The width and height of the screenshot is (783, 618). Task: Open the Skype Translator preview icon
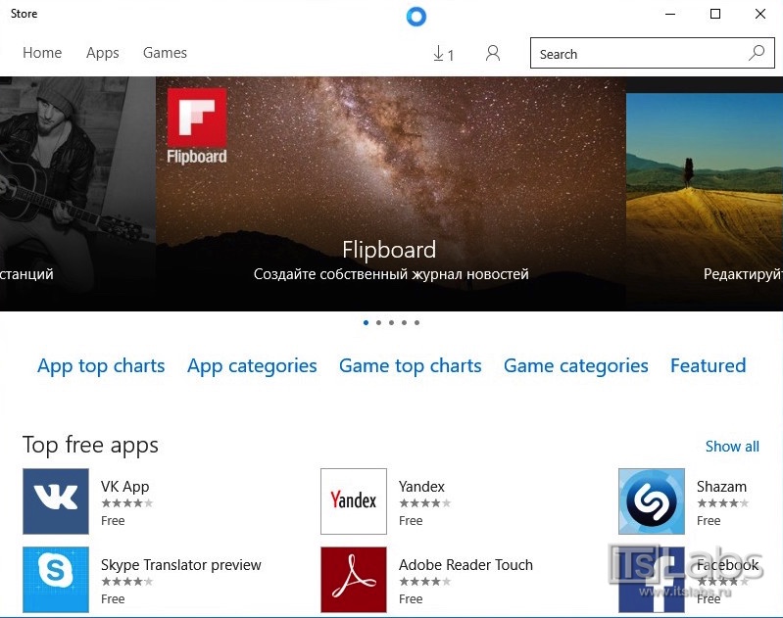coord(56,580)
